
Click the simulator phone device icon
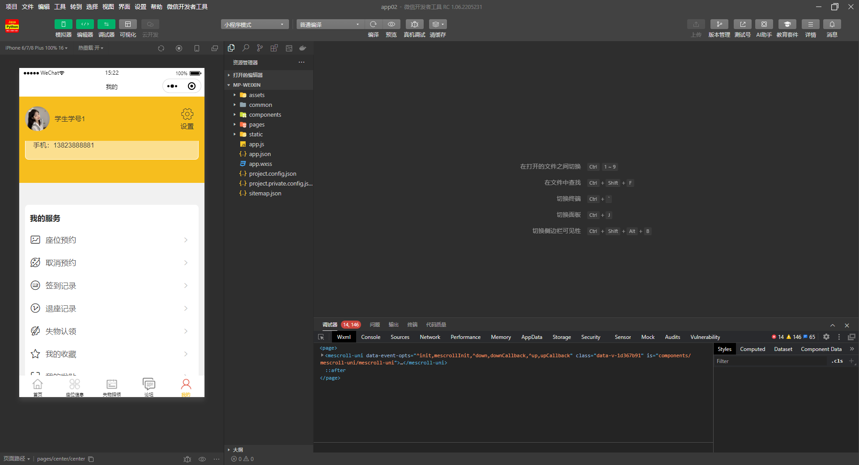pyautogui.click(x=197, y=48)
